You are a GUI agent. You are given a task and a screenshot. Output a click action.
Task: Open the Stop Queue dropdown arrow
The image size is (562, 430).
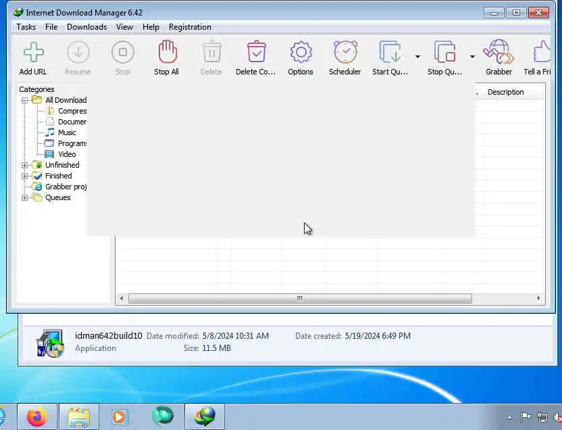pos(472,57)
